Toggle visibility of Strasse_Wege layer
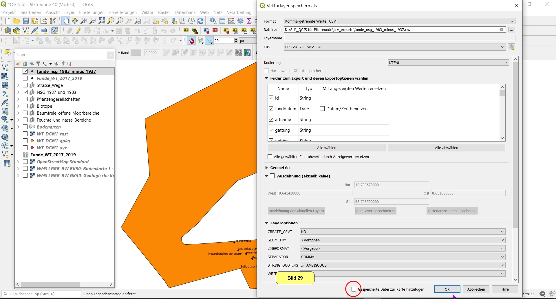Image resolution: width=556 pixels, height=299 pixels. [25, 85]
